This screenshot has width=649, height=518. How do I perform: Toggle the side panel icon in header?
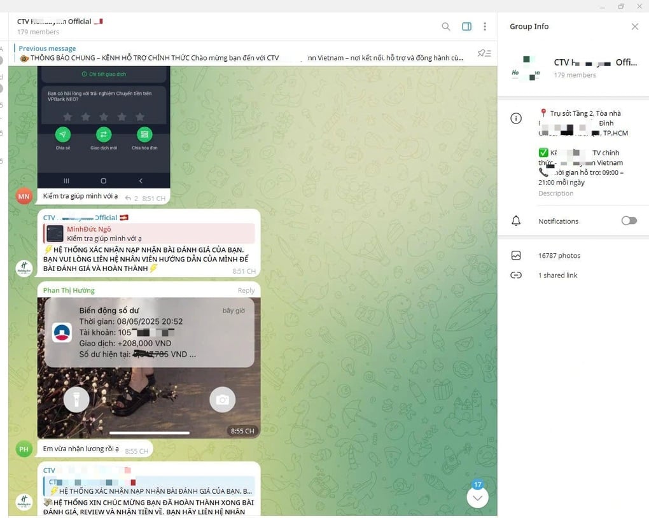[x=466, y=27]
